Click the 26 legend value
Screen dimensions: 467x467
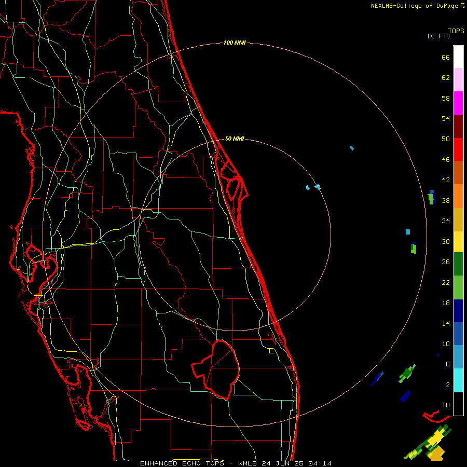click(446, 262)
